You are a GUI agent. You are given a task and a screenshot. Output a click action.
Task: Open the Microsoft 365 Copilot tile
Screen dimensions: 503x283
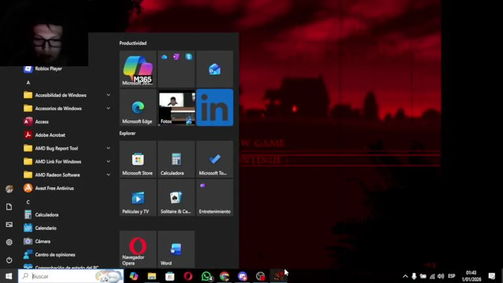point(138,69)
